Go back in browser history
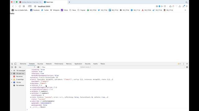 pyautogui.click(x=13, y=6)
